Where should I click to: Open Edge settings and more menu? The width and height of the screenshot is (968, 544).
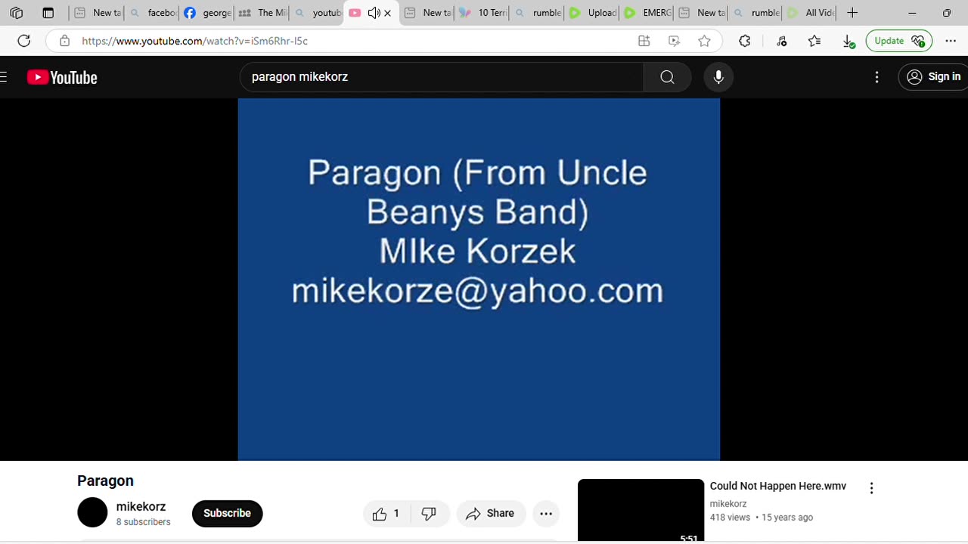951,41
